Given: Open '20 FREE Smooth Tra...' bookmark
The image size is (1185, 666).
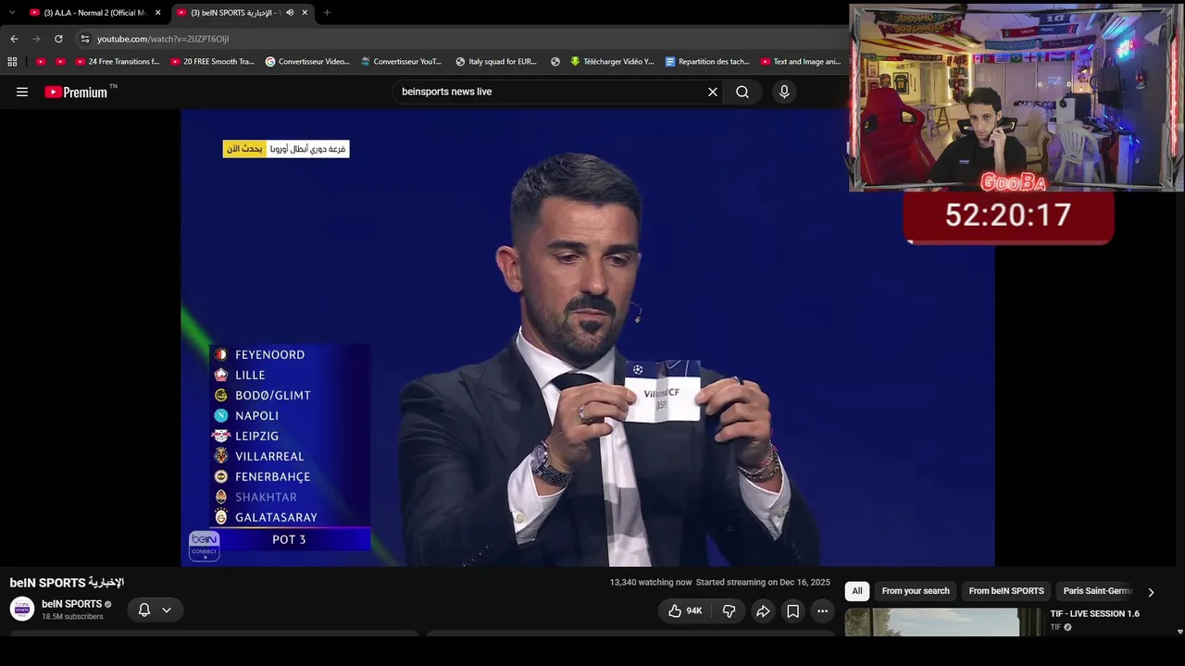Looking at the screenshot, I should [213, 62].
